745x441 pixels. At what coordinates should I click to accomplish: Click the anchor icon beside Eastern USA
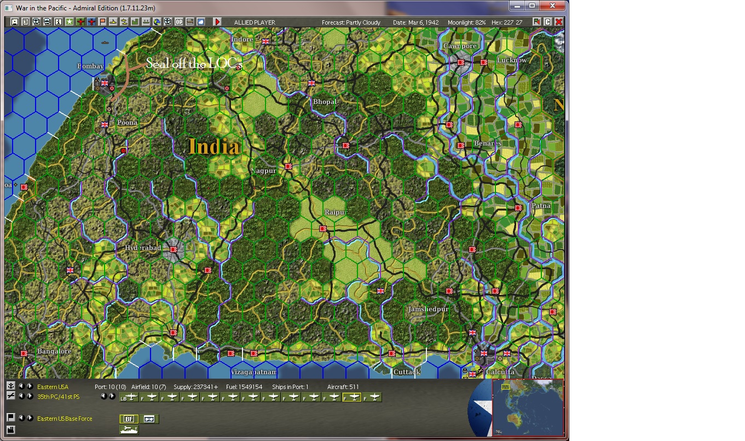[x=10, y=386]
